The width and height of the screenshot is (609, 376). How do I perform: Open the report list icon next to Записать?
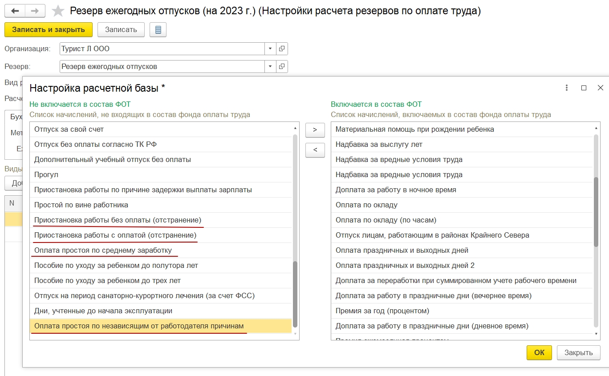tap(158, 30)
